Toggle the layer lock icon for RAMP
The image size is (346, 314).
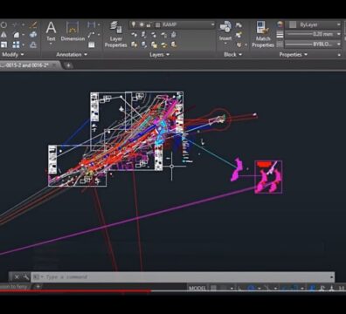pos(149,25)
